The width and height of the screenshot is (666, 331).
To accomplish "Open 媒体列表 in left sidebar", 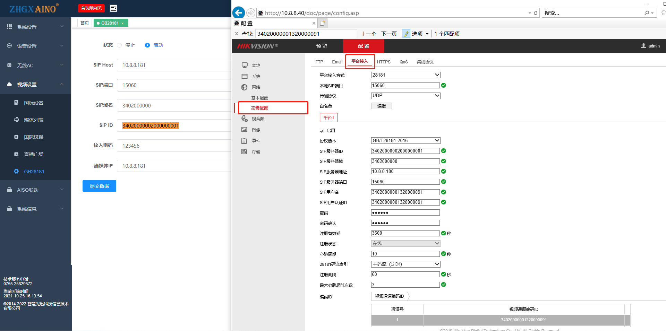I will pyautogui.click(x=34, y=120).
